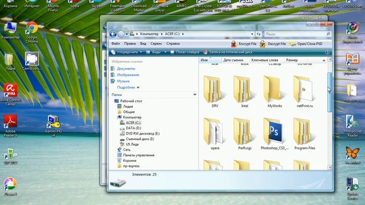This screenshot has height=205, width=365.
Task: Click the Размер column header
Action: coord(292,60)
